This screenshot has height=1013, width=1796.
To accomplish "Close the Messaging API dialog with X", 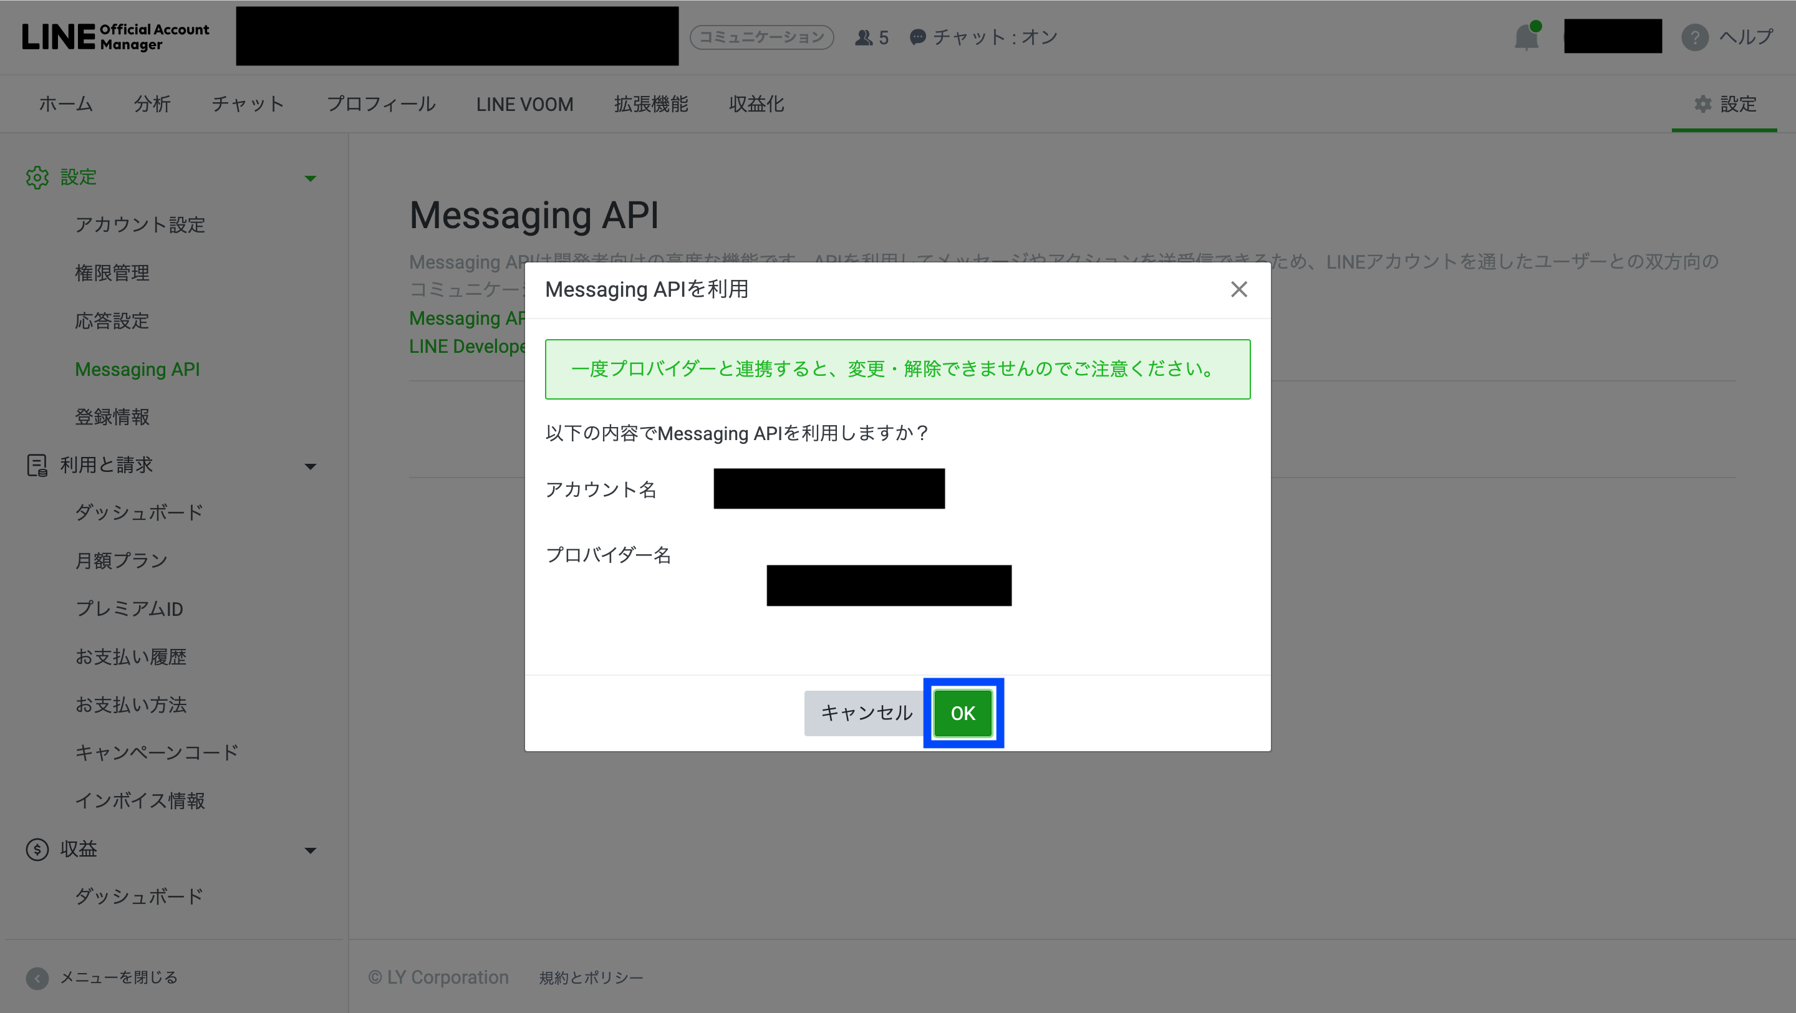I will pos(1238,289).
